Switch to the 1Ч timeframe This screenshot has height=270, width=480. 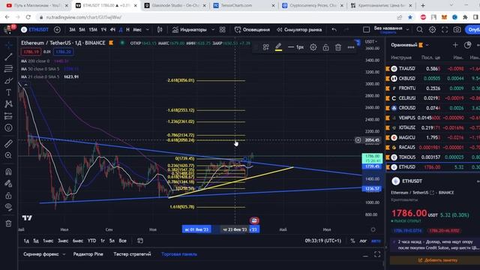103,30
